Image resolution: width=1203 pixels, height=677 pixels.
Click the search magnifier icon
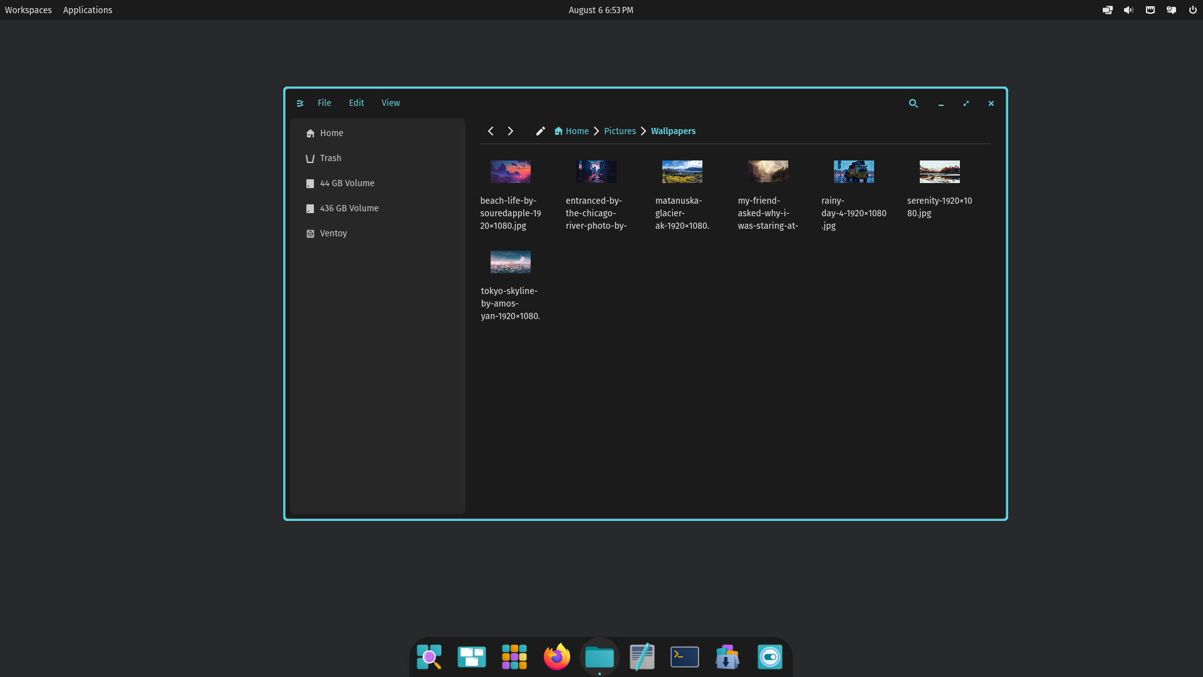click(914, 103)
